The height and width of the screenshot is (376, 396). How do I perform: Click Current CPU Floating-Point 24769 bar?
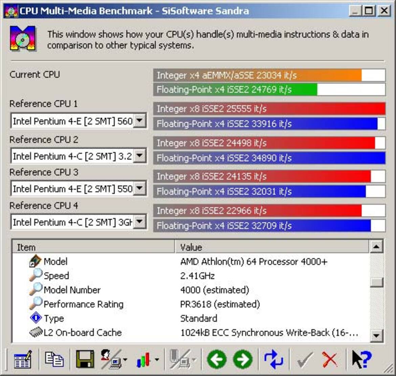[x=269, y=90]
